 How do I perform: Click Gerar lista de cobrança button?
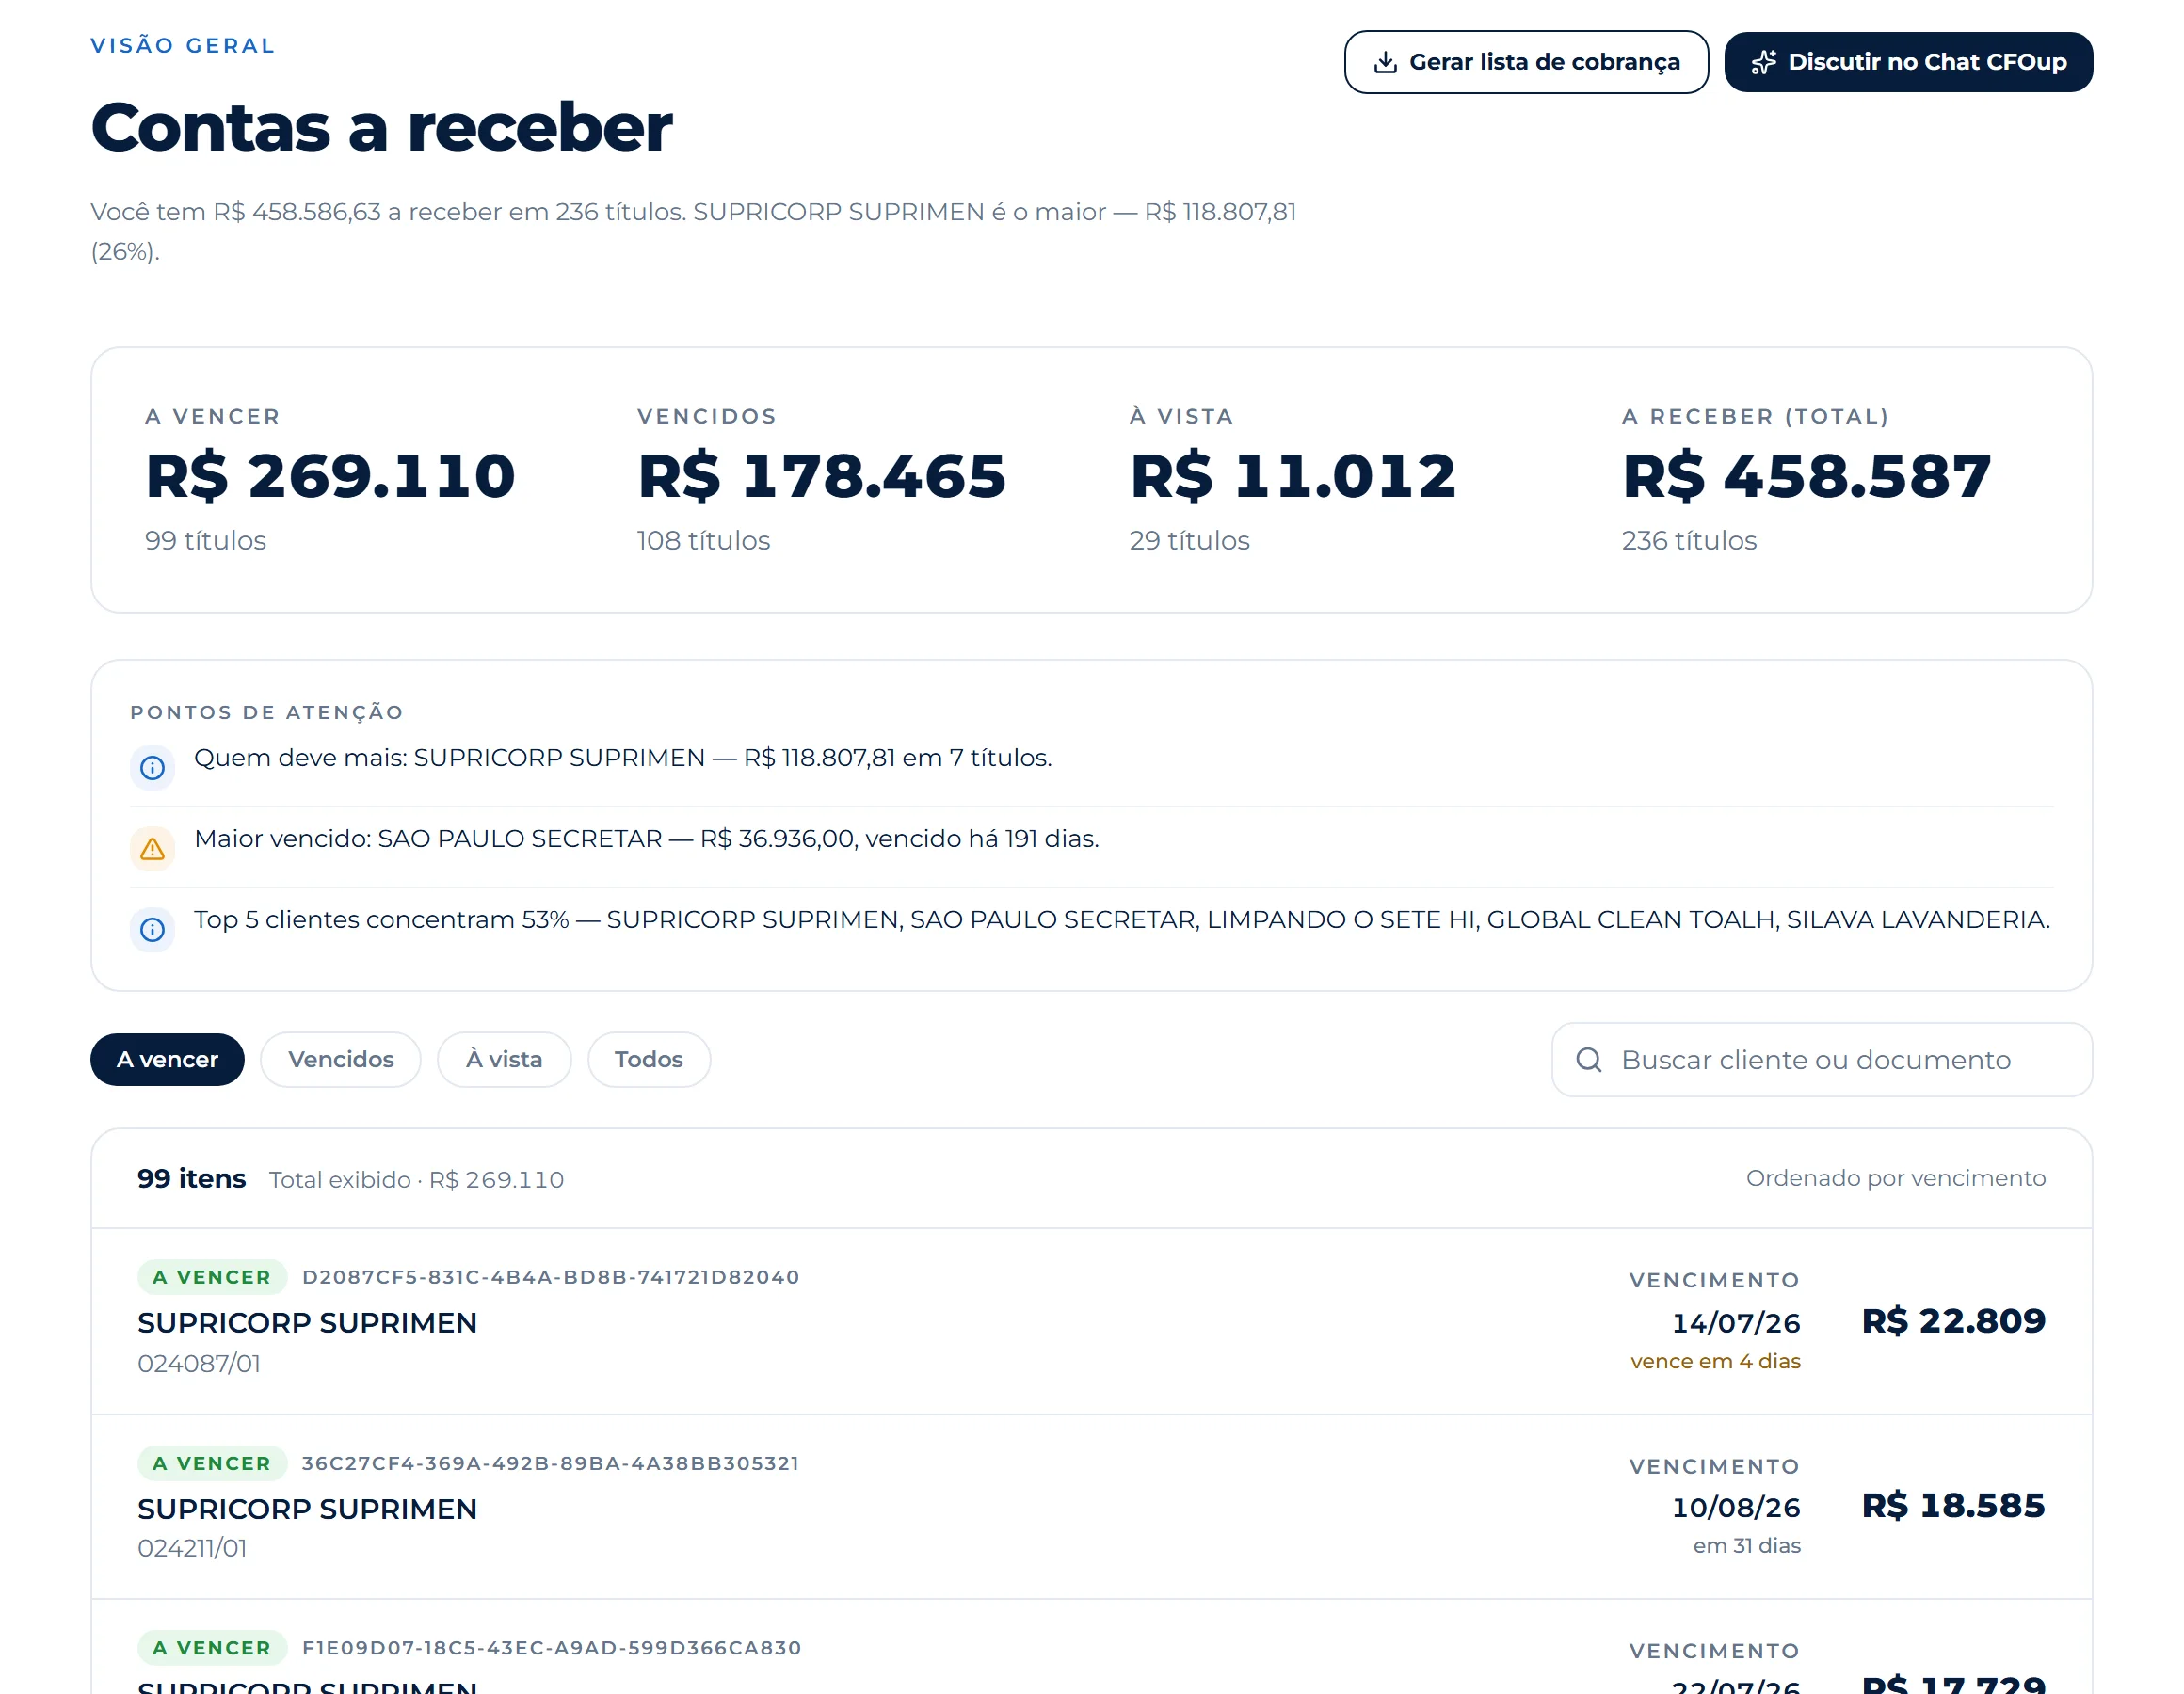(1526, 62)
